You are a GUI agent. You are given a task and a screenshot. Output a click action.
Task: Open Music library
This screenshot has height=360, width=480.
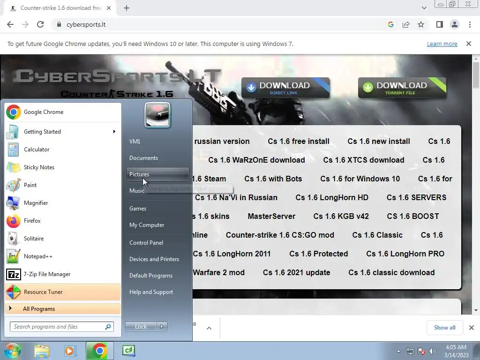click(x=136, y=191)
